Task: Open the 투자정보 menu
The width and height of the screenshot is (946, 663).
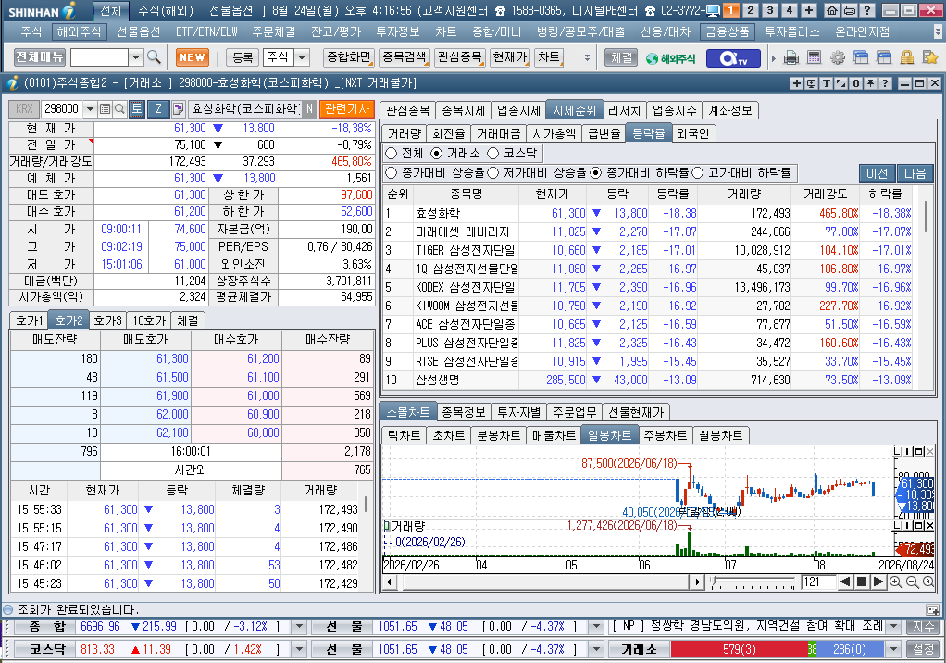Action: point(398,32)
